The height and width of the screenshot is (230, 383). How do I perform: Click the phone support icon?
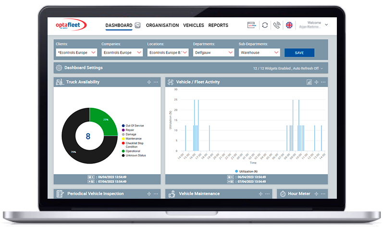pyautogui.click(x=277, y=25)
